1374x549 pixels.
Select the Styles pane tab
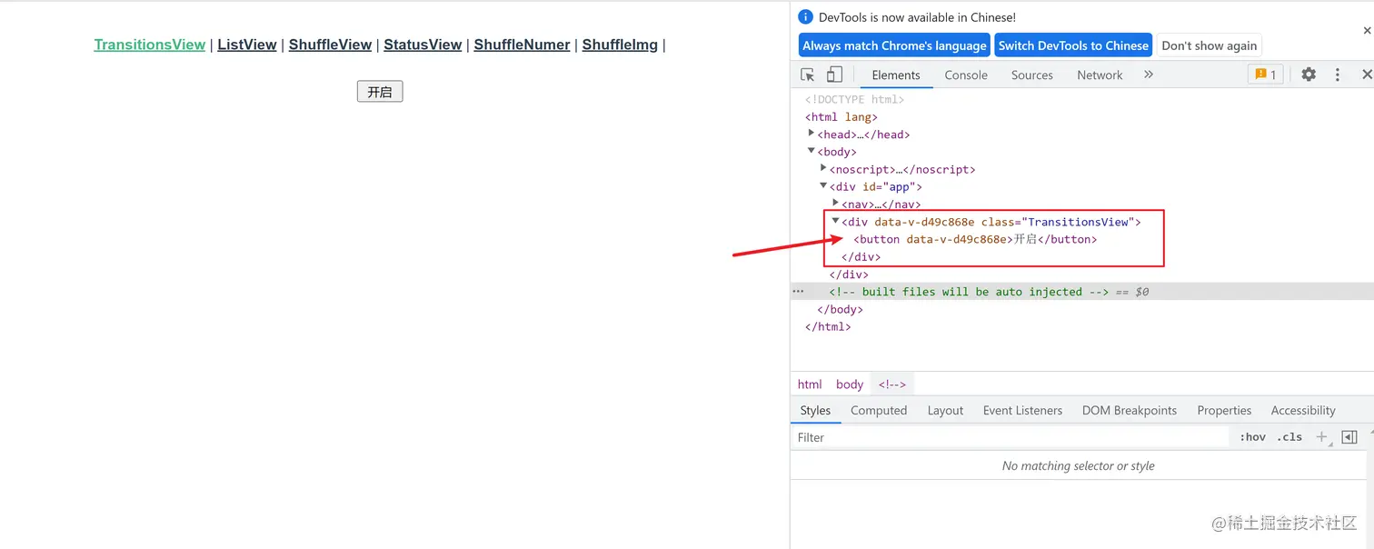coord(815,410)
